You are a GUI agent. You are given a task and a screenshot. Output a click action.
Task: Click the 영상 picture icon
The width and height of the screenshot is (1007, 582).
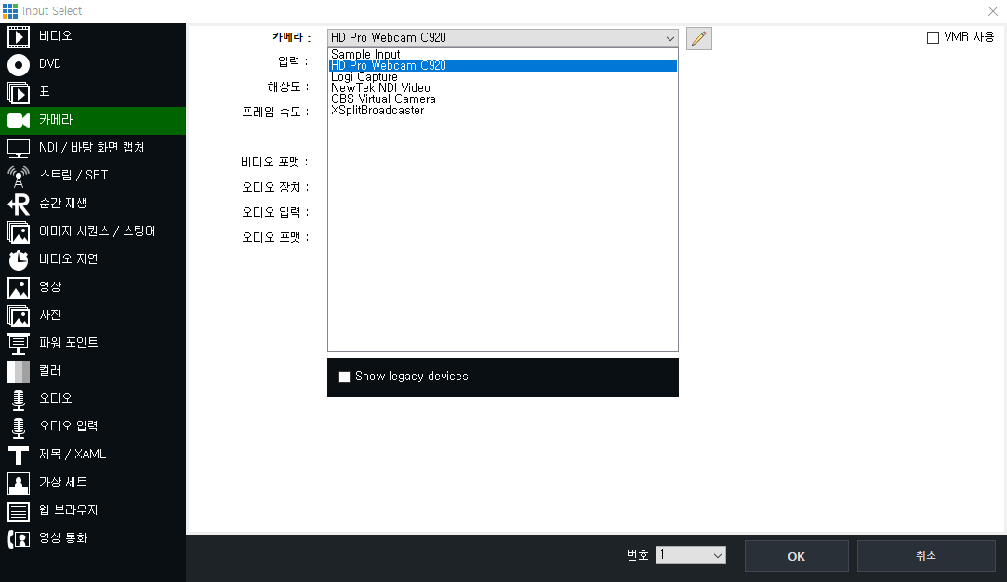pos(18,288)
